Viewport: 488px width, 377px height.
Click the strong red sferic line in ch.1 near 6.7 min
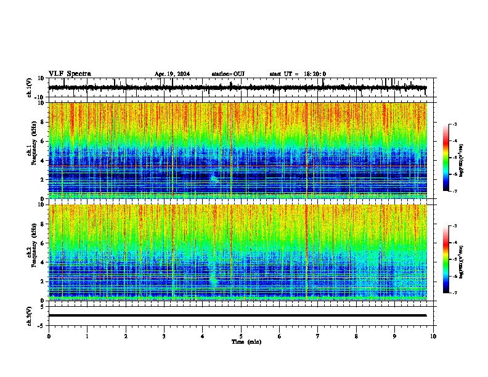click(307, 150)
